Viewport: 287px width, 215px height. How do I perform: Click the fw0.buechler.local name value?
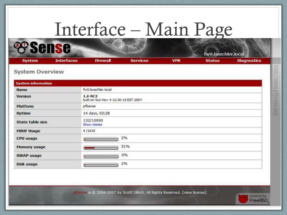click(97, 90)
